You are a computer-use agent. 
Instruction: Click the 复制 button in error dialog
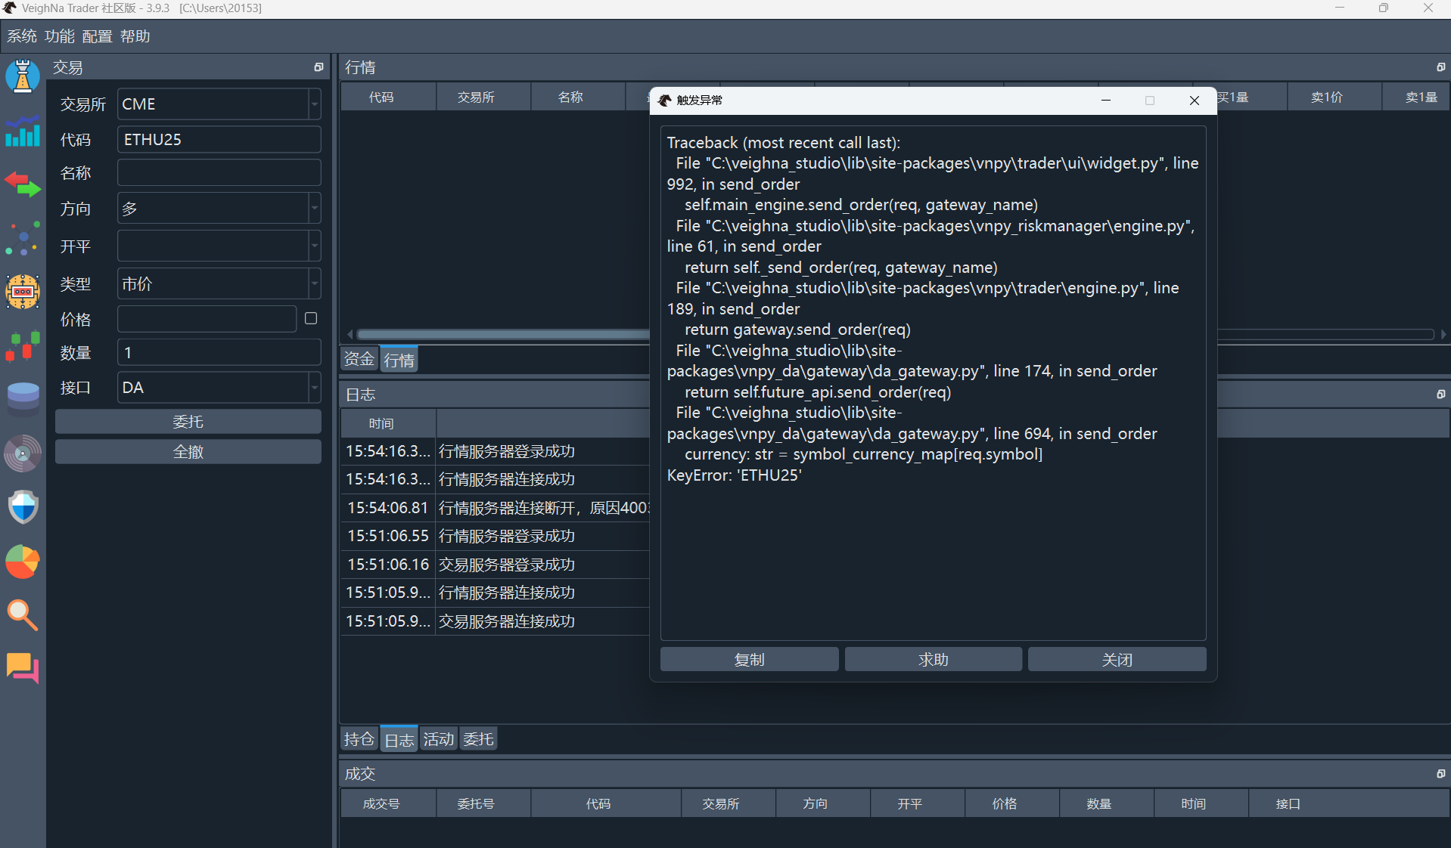coord(749,660)
